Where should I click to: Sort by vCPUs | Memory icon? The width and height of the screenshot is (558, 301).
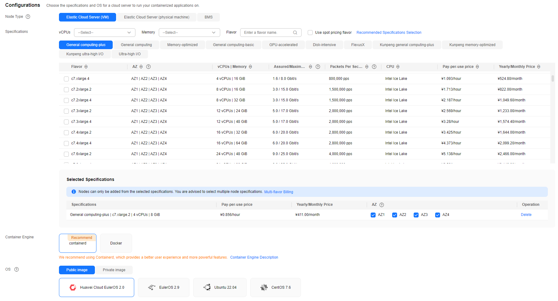[x=250, y=67]
